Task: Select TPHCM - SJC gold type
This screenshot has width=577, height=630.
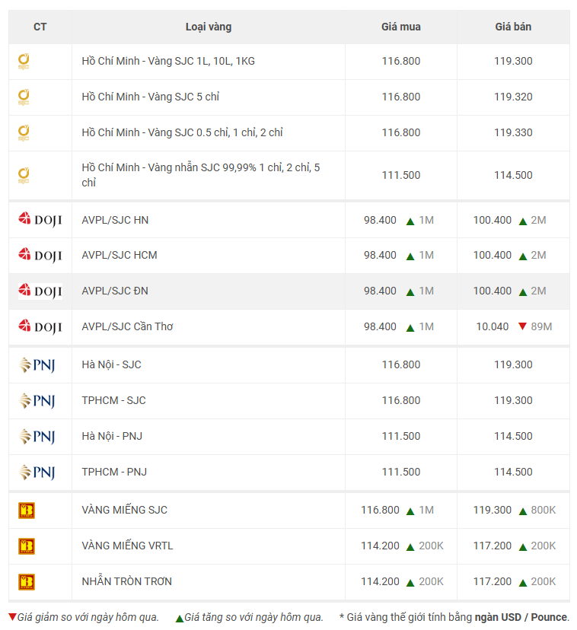Action: (x=113, y=400)
